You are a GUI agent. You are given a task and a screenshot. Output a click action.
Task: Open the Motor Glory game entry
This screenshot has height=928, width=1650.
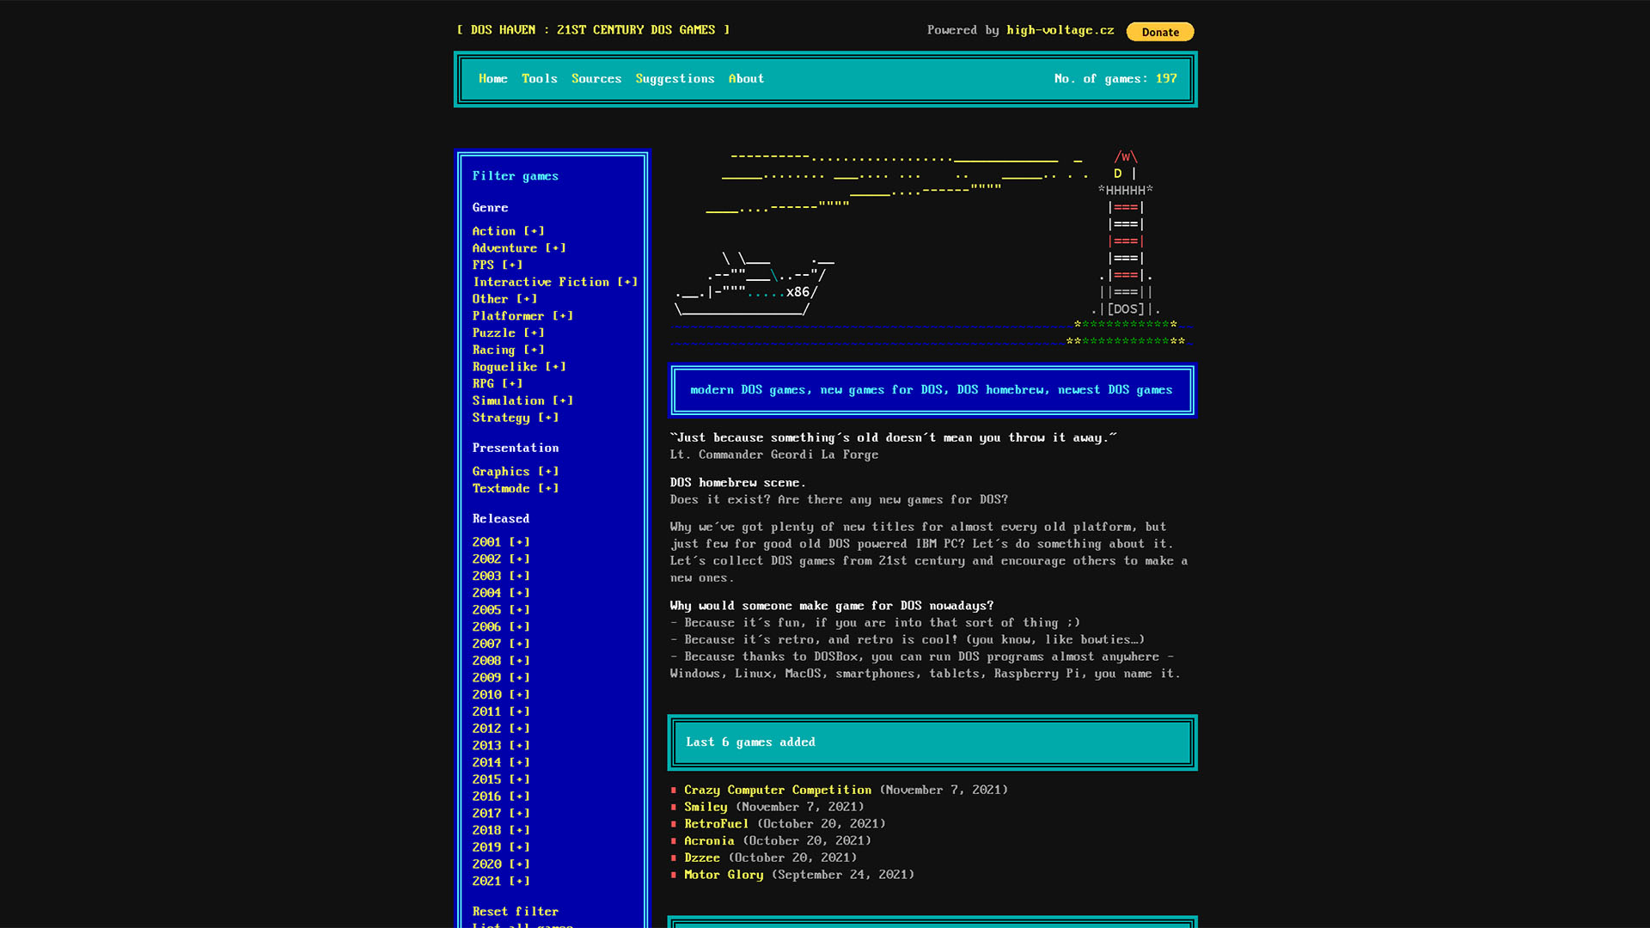point(724,875)
